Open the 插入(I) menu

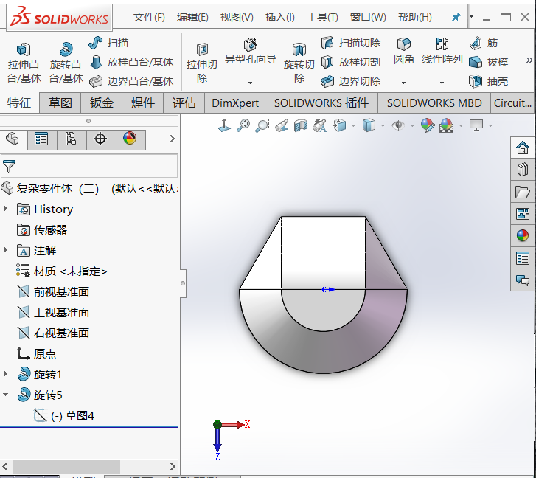tap(279, 17)
